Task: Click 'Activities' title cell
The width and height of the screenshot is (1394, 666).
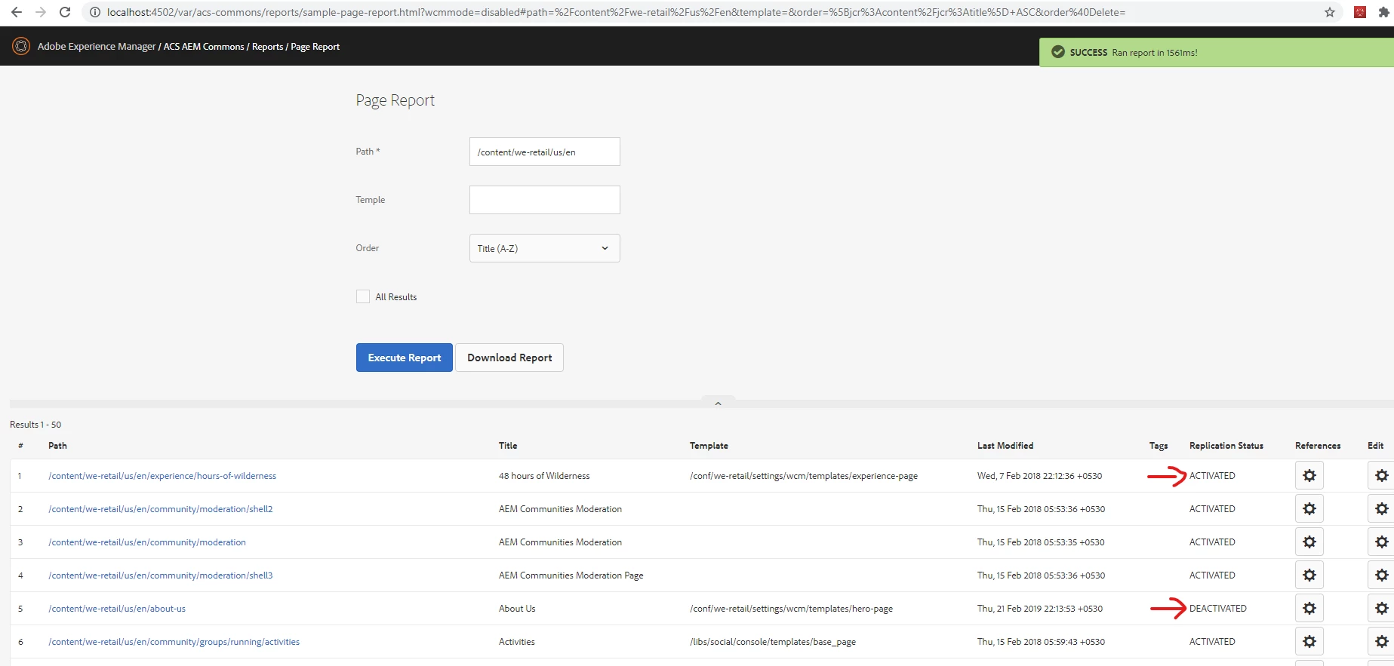Action: click(x=517, y=642)
